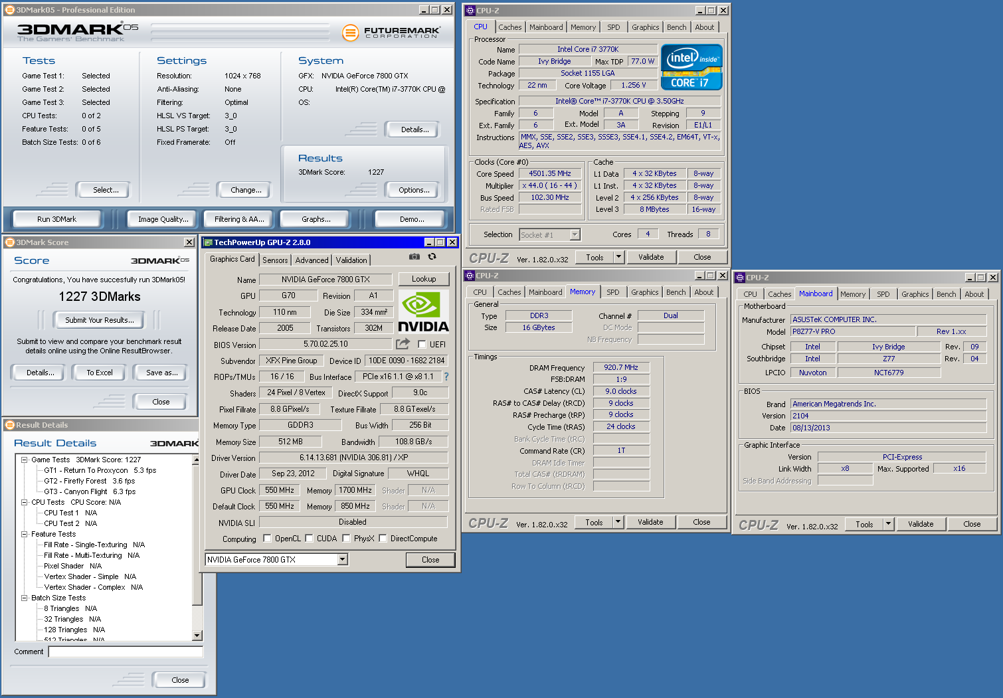Click the GPU-Z refresh icon
Viewport: 1003px width, 698px height.
(432, 257)
